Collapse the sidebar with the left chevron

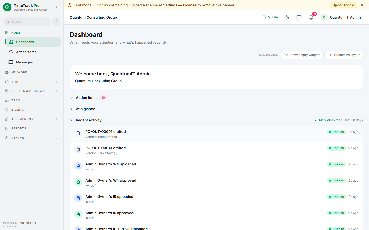pos(57,7)
